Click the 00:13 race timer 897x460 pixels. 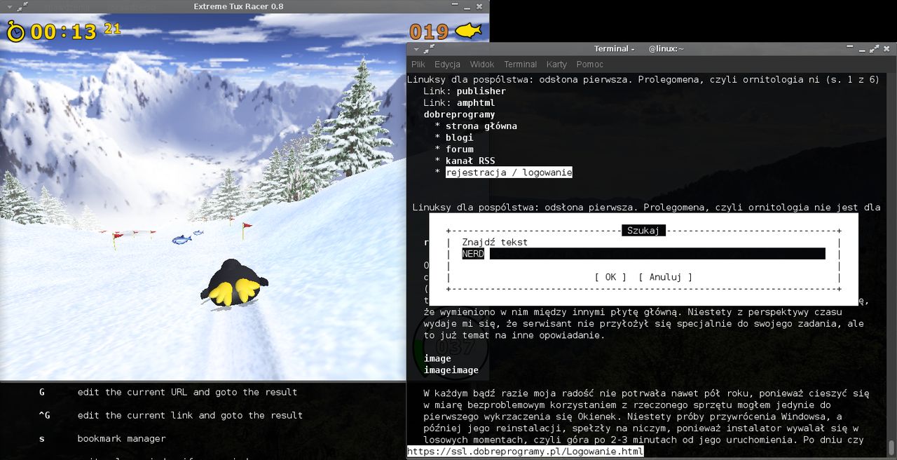click(x=63, y=32)
